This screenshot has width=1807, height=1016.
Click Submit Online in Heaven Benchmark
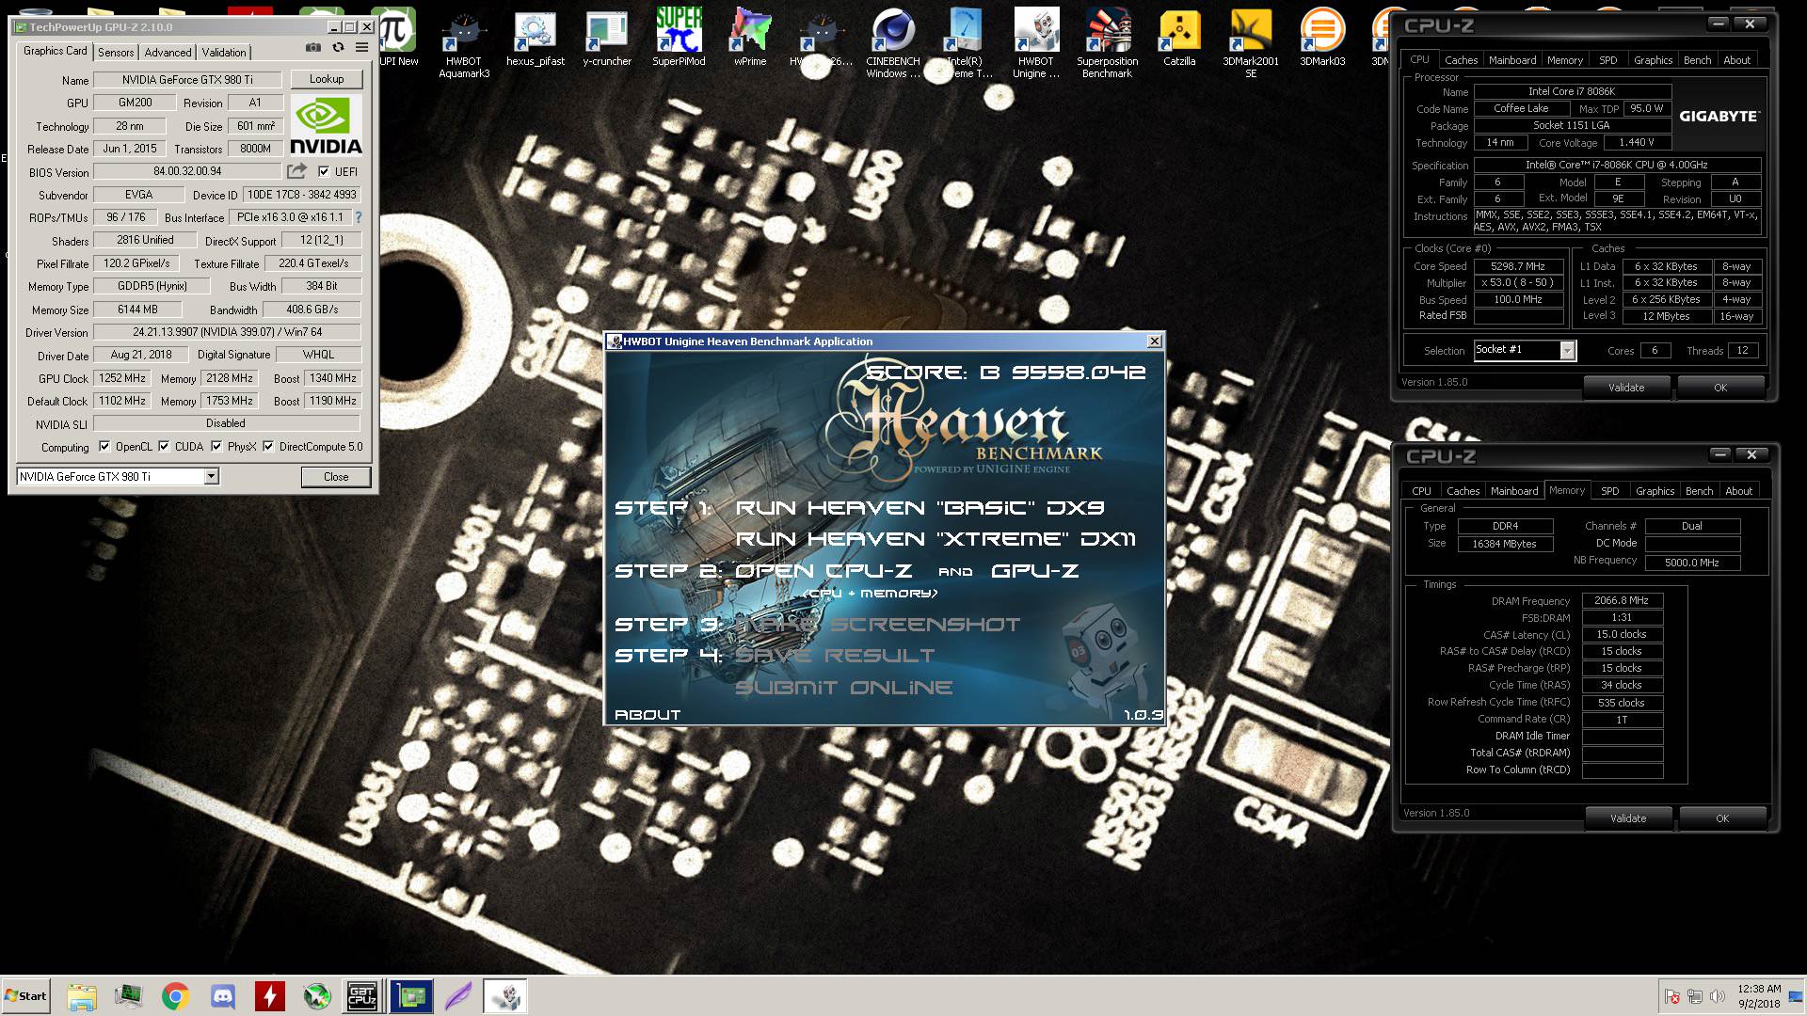pos(844,688)
